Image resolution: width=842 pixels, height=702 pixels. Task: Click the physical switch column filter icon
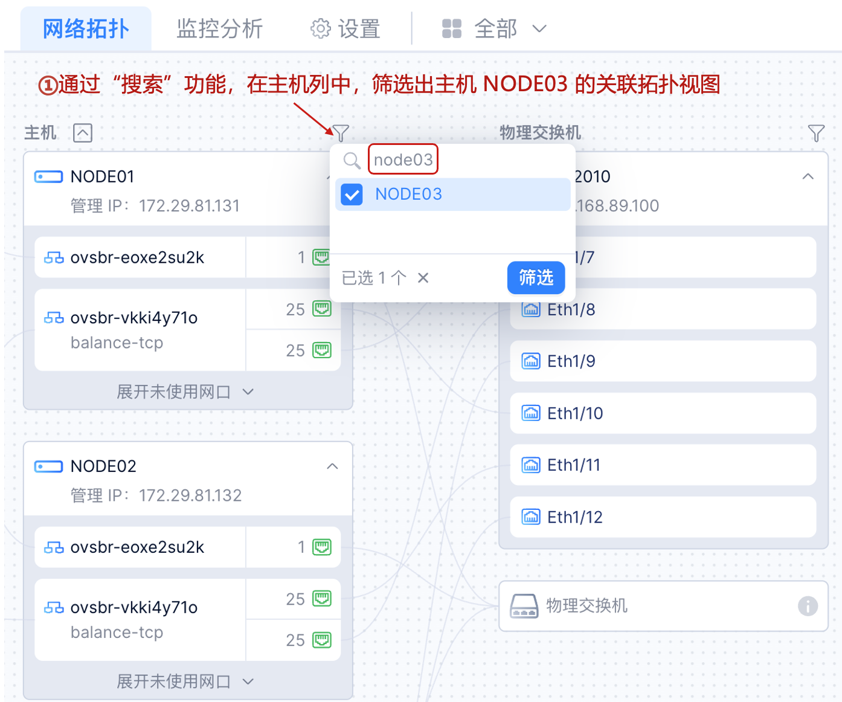816,133
